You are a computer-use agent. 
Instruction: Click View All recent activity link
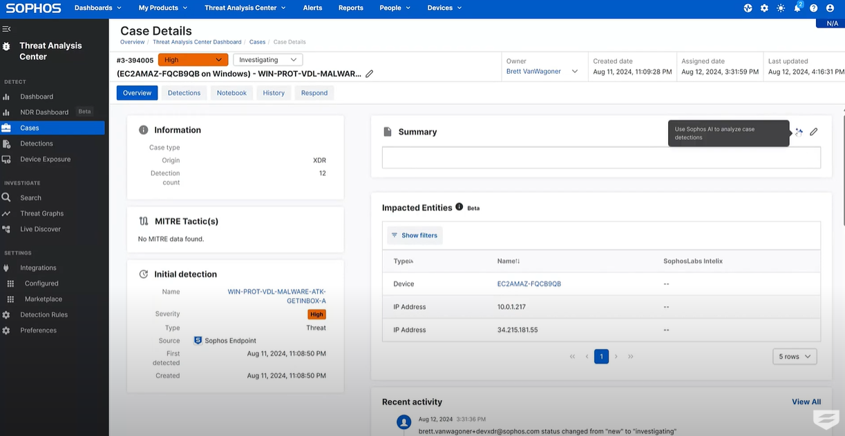click(806, 401)
